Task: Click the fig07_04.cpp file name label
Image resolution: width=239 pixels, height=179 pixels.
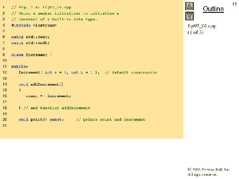Action: (x=202, y=26)
